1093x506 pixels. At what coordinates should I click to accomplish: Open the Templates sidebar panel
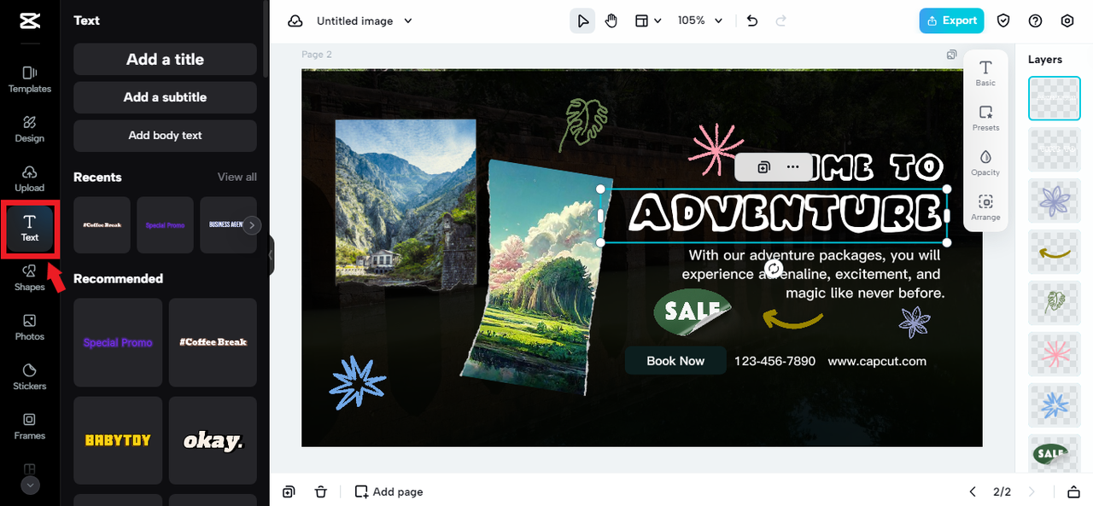coord(29,79)
